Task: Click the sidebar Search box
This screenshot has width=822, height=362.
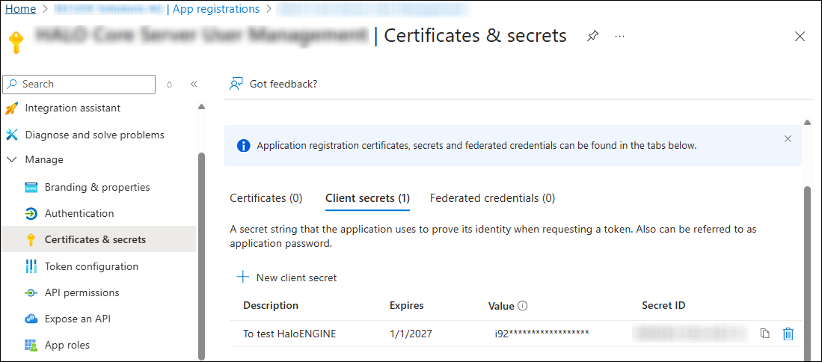Action: click(79, 84)
